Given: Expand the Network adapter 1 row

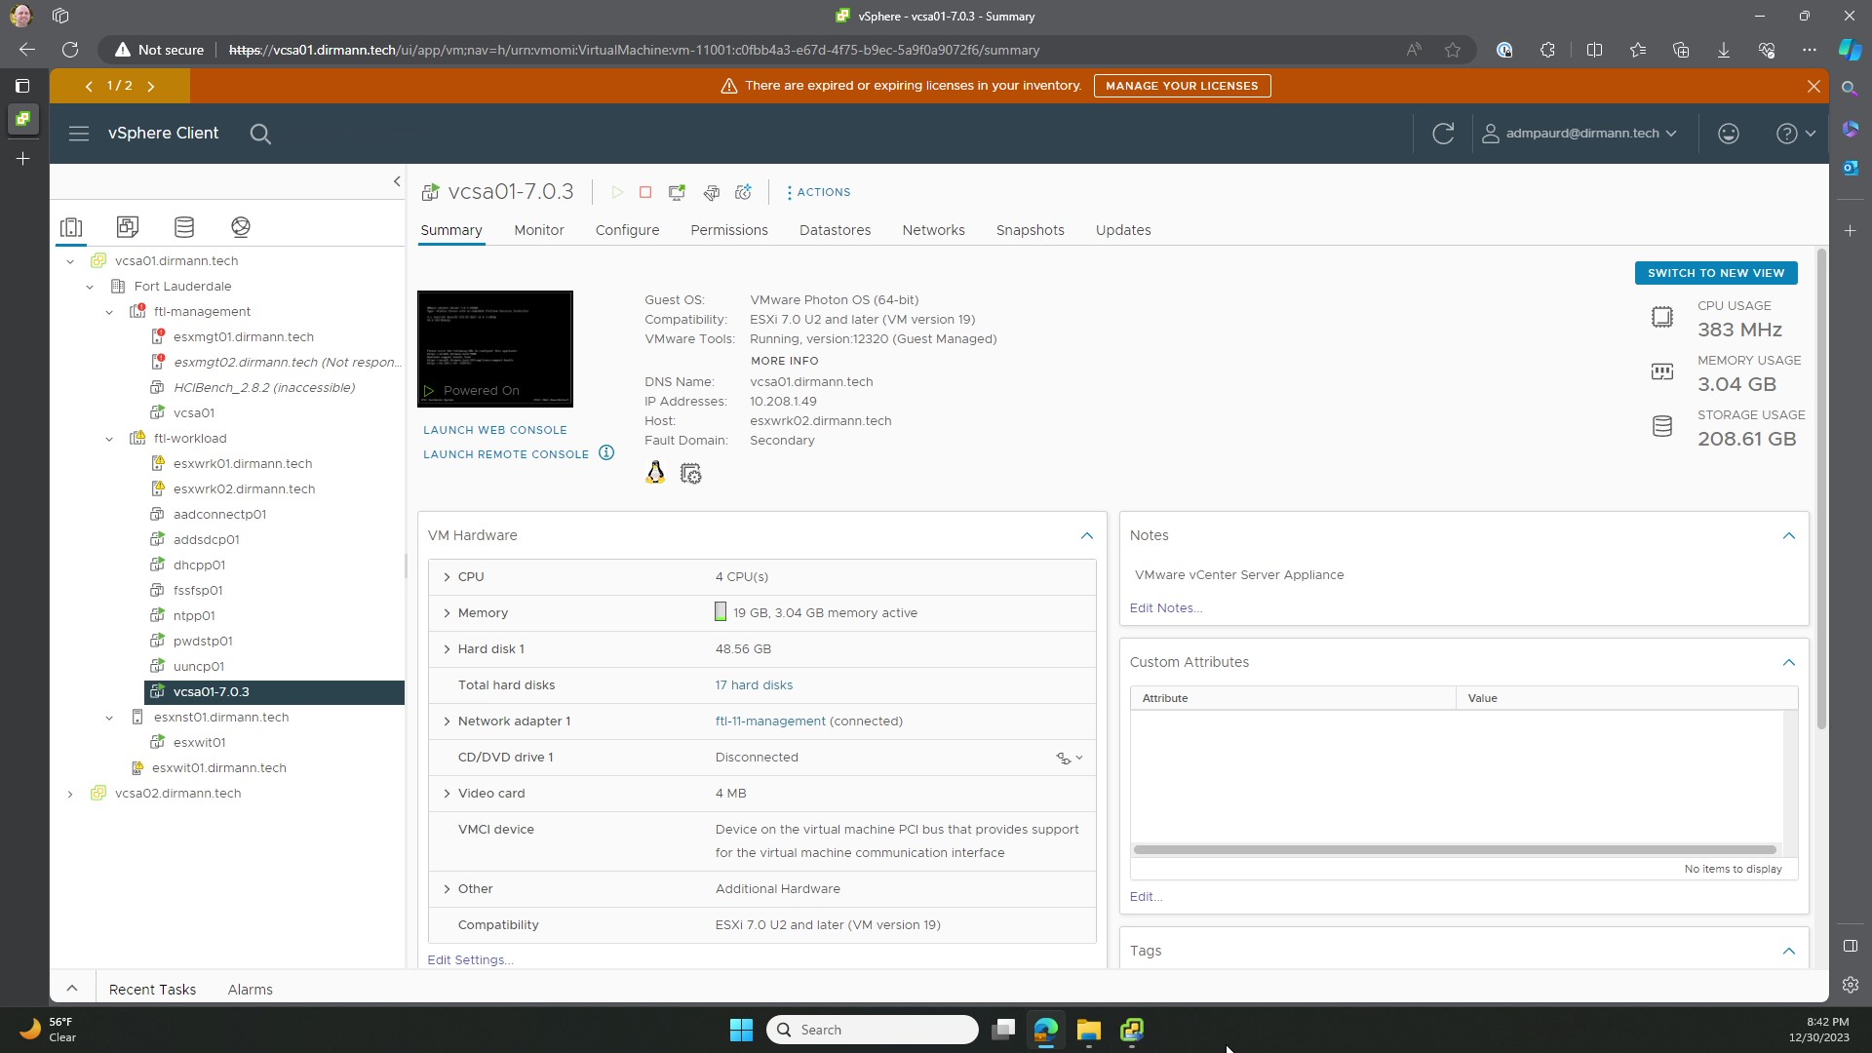Looking at the screenshot, I should pyautogui.click(x=447, y=721).
